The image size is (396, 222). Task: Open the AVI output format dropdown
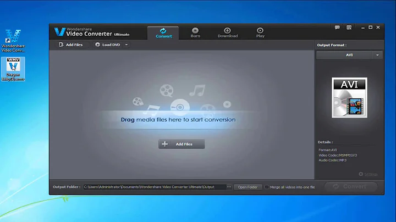tap(349, 55)
